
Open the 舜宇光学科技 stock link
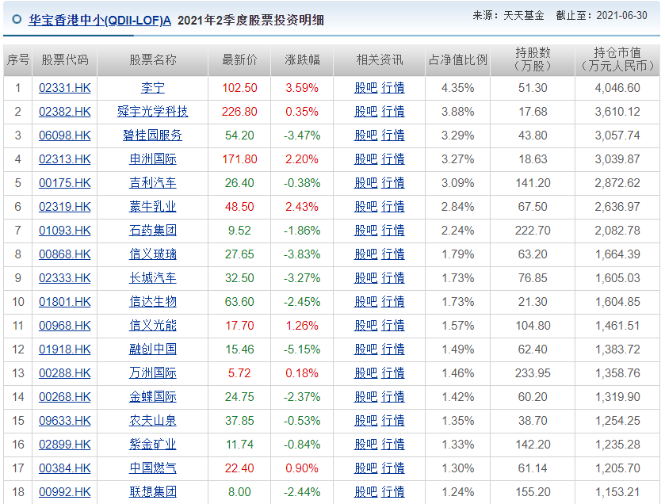[x=153, y=112]
